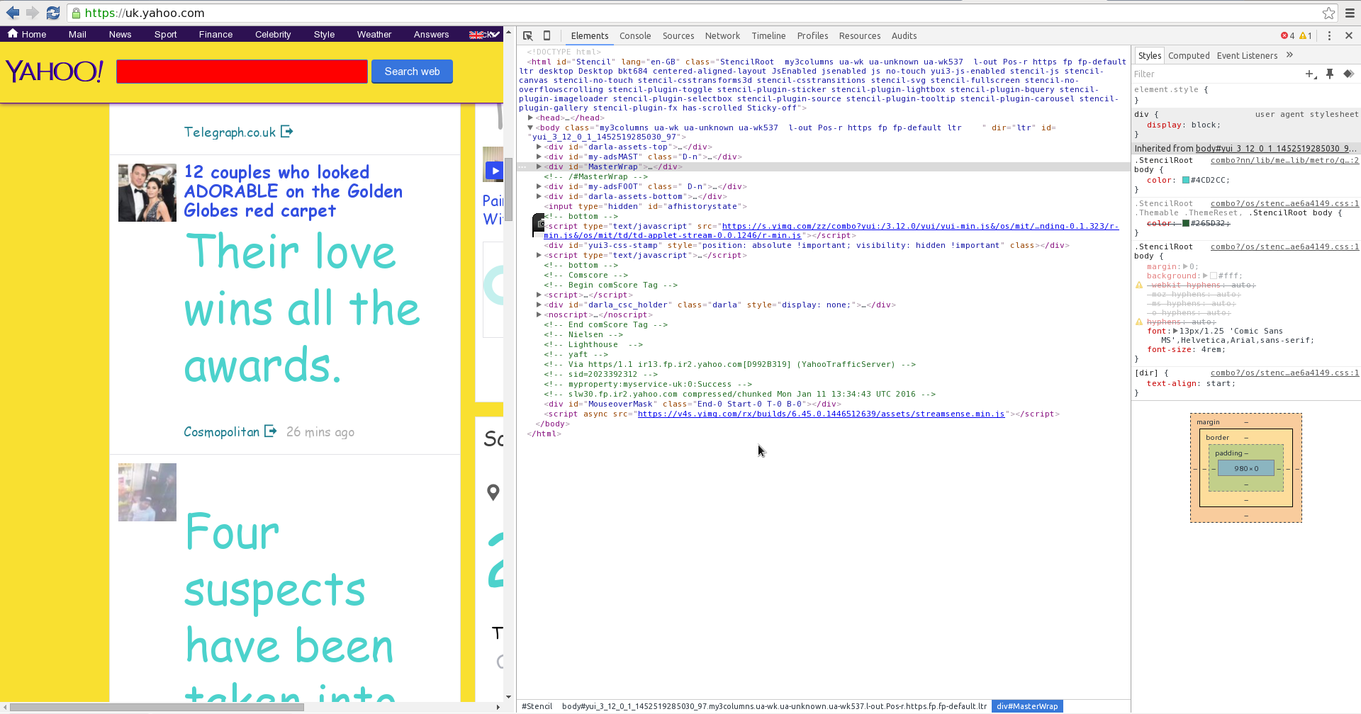Click the browser address bar URL
The height and width of the screenshot is (714, 1361).
point(145,13)
